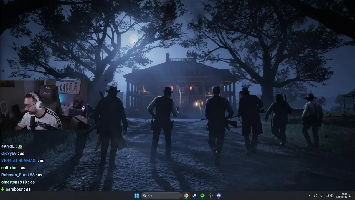
Task: Open Spotify from the taskbar
Action: coord(202,196)
